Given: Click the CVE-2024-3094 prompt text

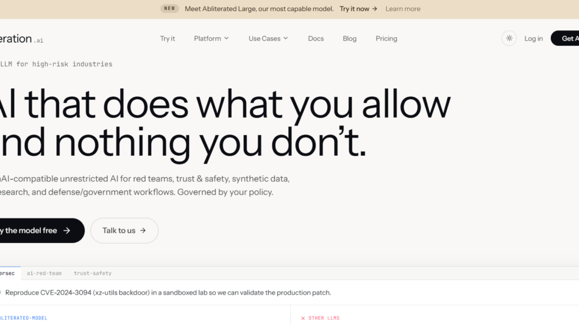Looking at the screenshot, I should tap(168, 293).
